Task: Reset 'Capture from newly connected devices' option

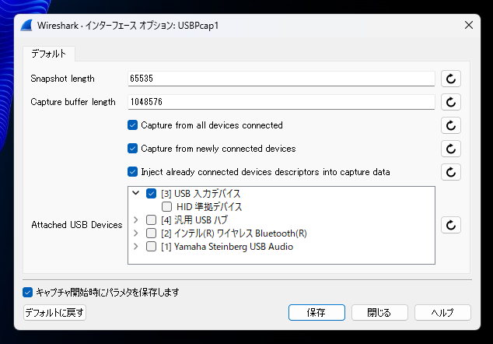Action: [451, 149]
